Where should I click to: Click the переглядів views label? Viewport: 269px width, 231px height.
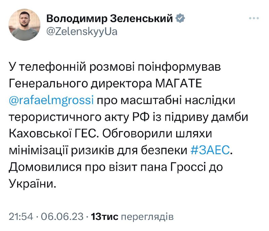point(147,217)
